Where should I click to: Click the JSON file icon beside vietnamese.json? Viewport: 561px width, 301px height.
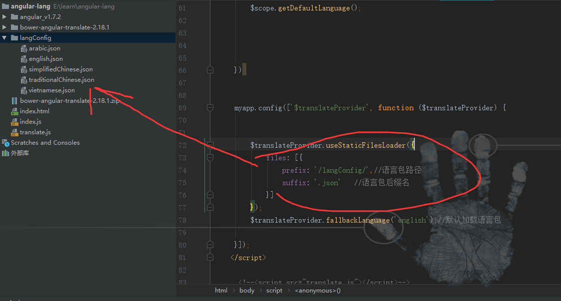tap(24, 90)
